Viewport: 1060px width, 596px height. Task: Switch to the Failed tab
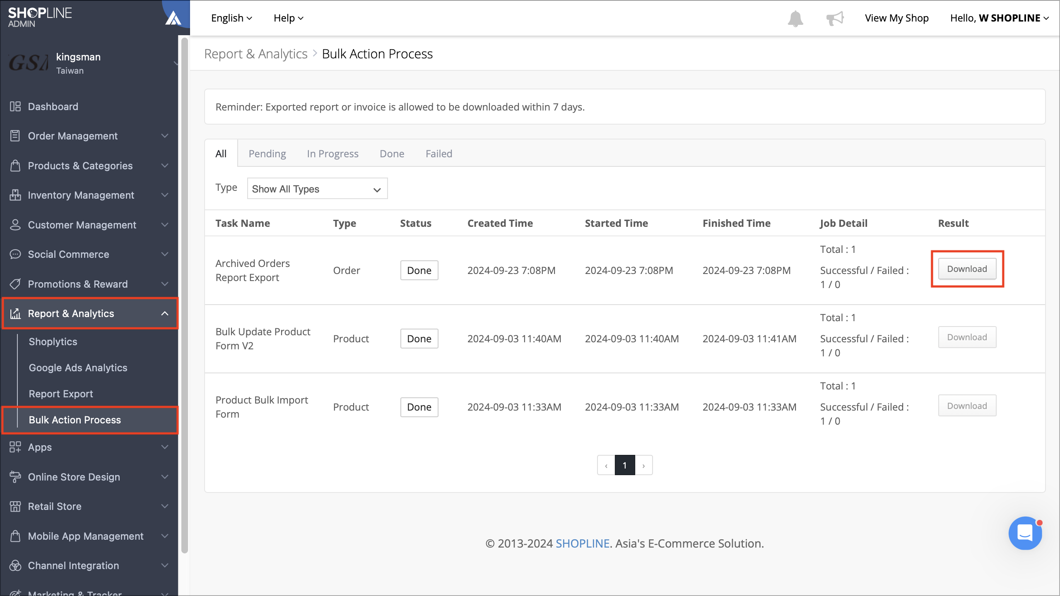click(x=438, y=154)
